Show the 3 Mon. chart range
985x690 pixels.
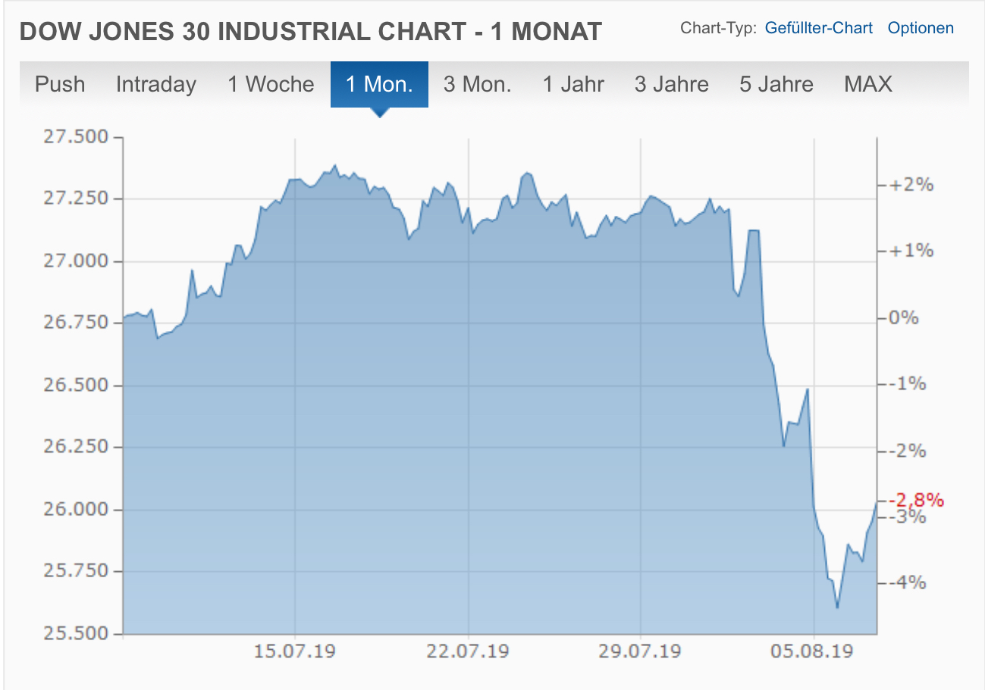tap(477, 84)
